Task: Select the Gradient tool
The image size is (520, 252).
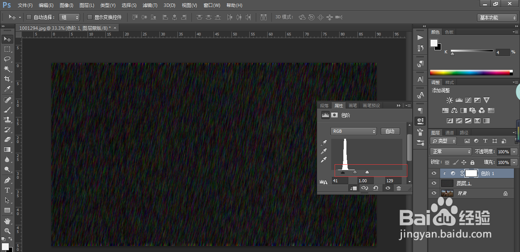Action: coord(7,149)
